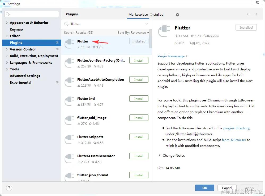Click the flutter_add_image plugin icon

pyautogui.click(x=70, y=120)
